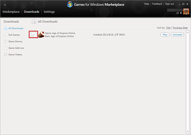The image size is (191, 135).
Task: Sort downloads by Title
Action: (x=168, y=28)
